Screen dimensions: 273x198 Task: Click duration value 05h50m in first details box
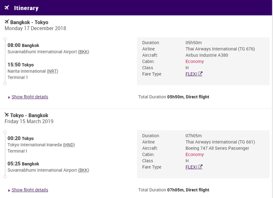tap(194, 43)
